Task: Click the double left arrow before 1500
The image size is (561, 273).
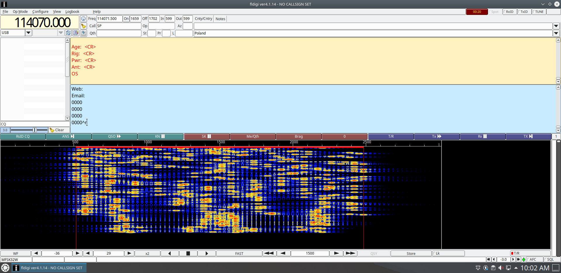Action: click(x=269, y=253)
